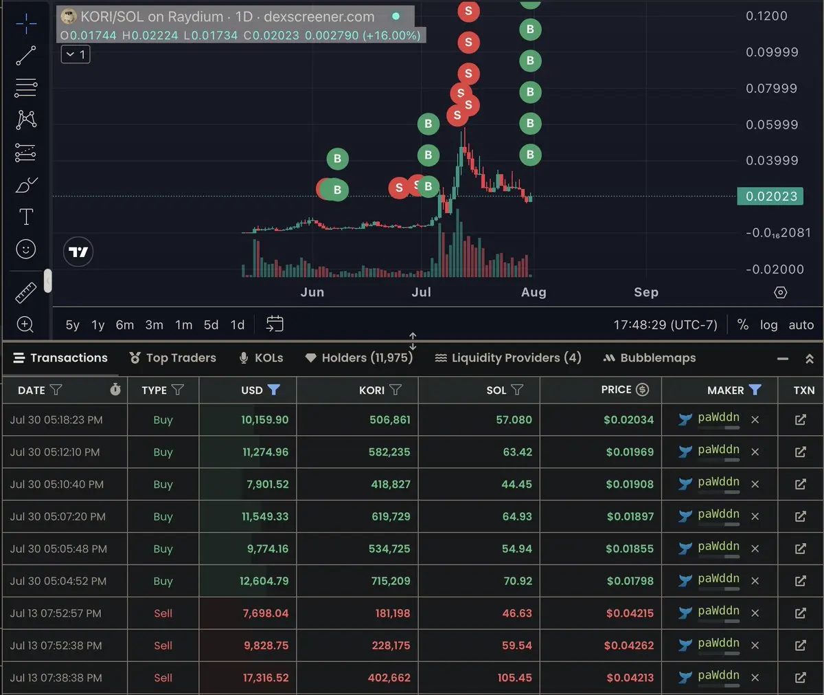Viewport: 824px width, 695px height.
Task: Select the crosshair cursor tool
Action: pos(26,23)
